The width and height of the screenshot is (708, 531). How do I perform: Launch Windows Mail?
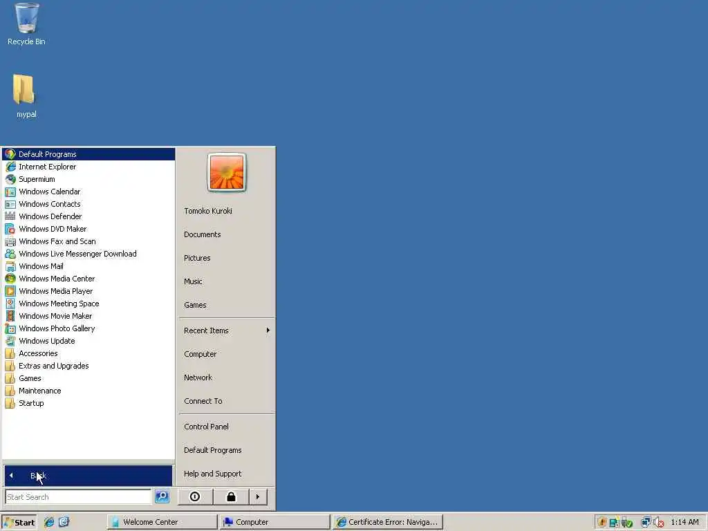88,266
